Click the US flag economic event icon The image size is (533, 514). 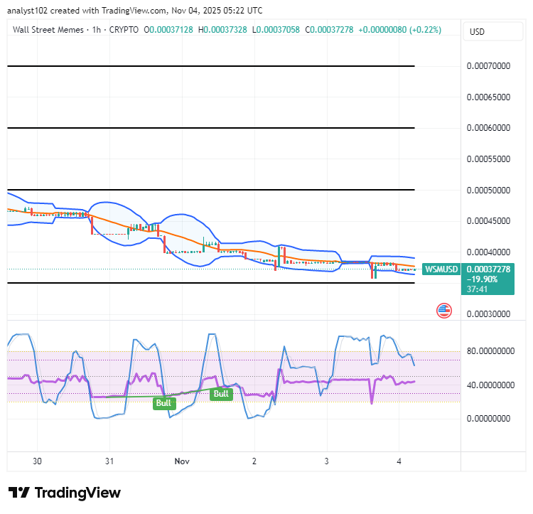444,311
